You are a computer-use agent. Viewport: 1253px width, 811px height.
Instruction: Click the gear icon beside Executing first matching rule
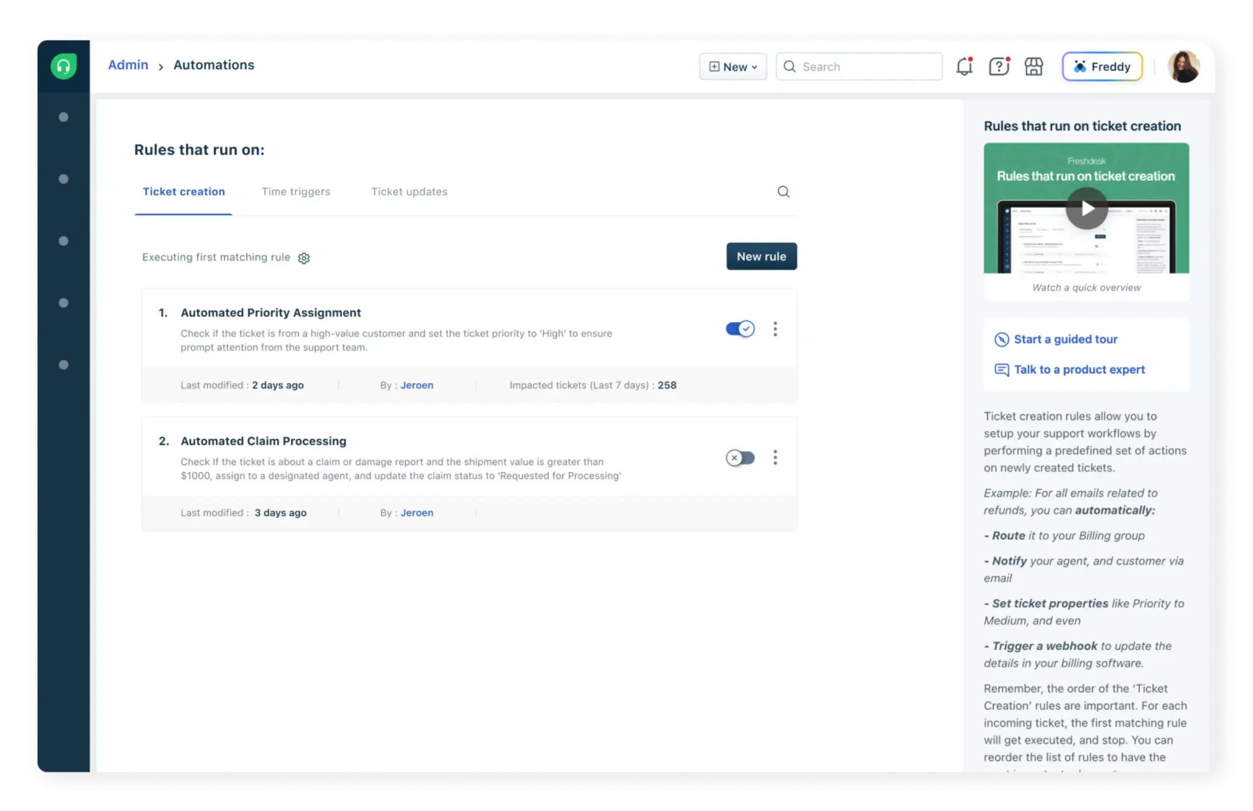[304, 258]
